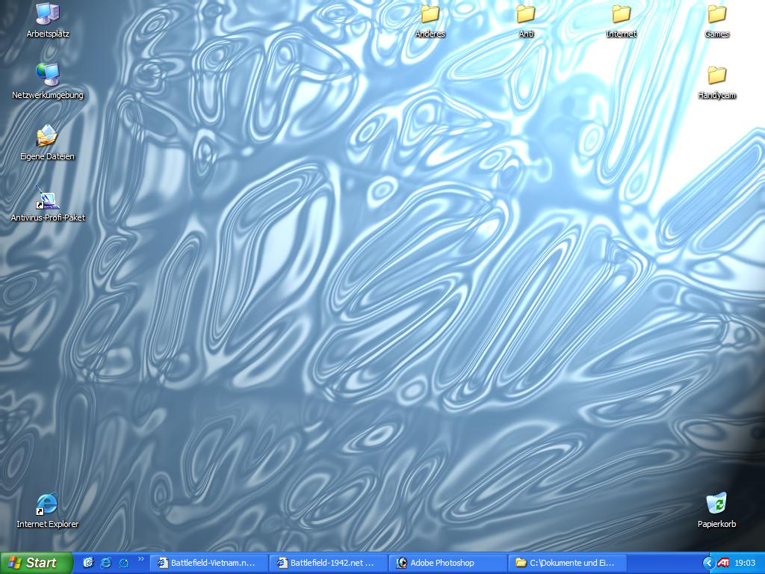Image resolution: width=765 pixels, height=574 pixels.
Task: Select the Anti folder icon
Action: pyautogui.click(x=526, y=14)
